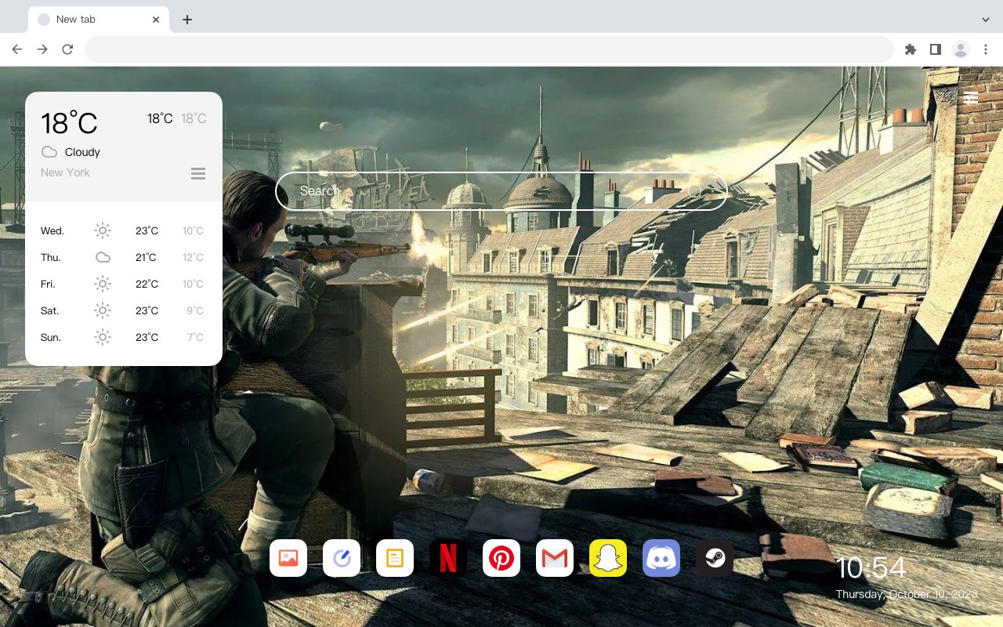Open the Discord shortcut

pos(661,558)
